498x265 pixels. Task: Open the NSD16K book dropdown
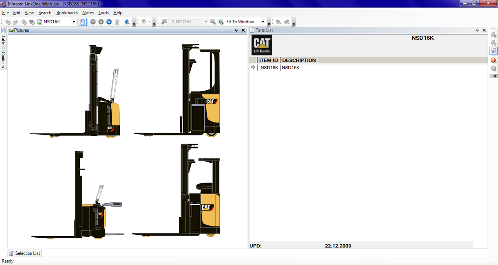74,22
